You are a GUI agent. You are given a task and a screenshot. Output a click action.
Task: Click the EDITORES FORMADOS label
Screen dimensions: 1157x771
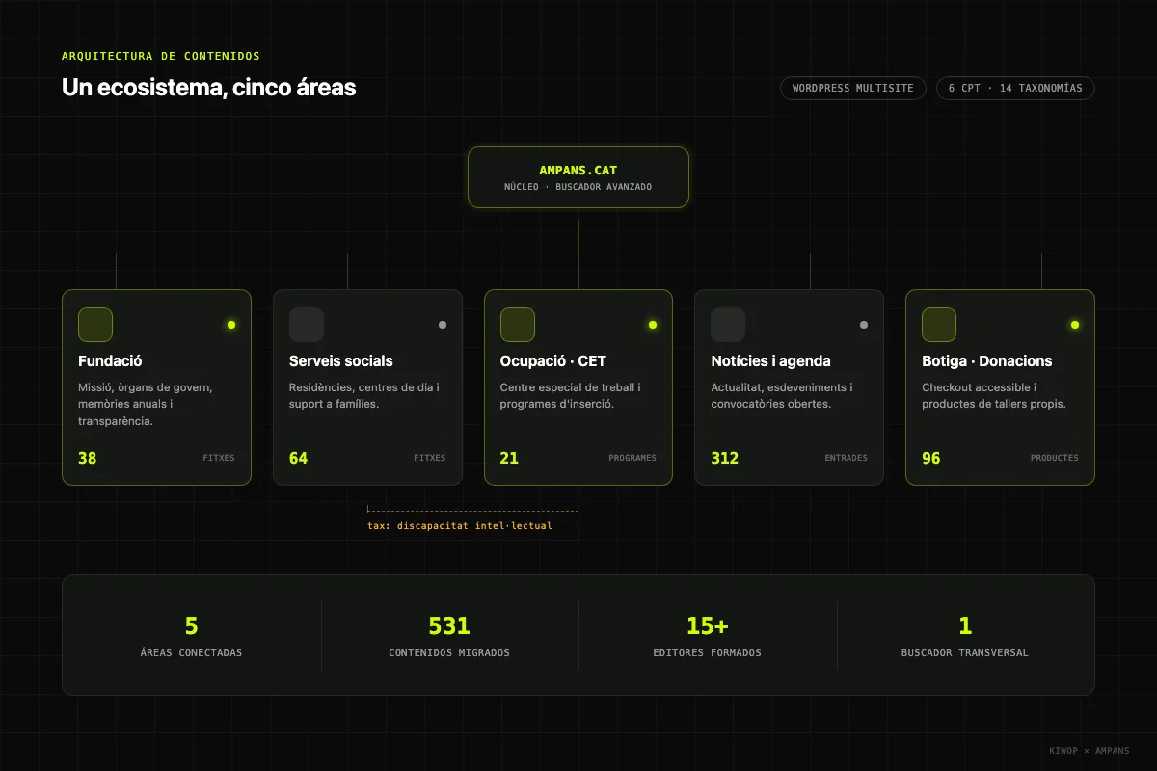[x=707, y=652]
